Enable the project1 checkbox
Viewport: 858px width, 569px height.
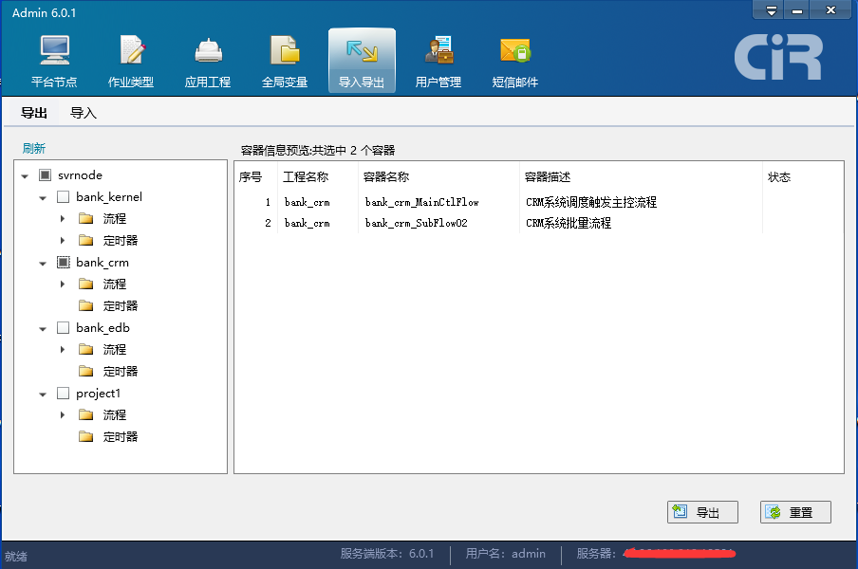[x=63, y=394]
